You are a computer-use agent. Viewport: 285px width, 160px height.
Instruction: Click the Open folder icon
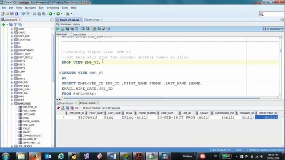(7, 14)
